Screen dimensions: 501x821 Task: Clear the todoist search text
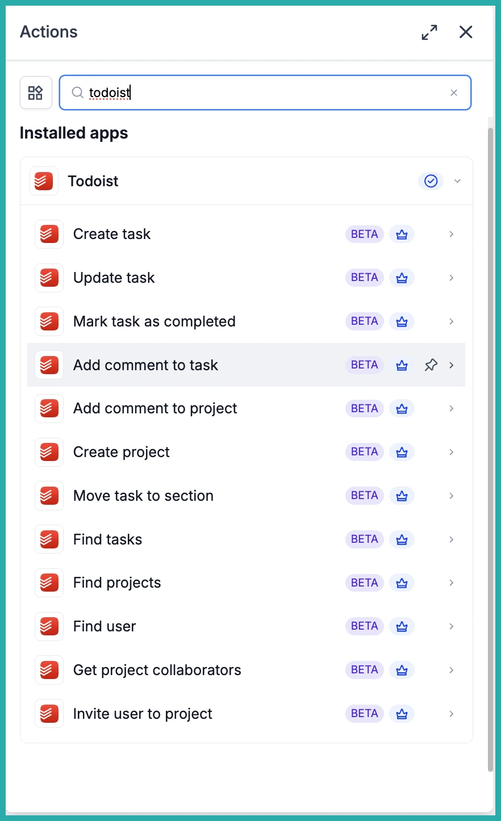tap(454, 93)
